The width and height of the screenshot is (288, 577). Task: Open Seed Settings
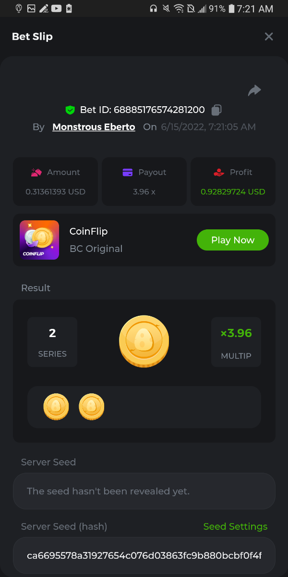(235, 527)
